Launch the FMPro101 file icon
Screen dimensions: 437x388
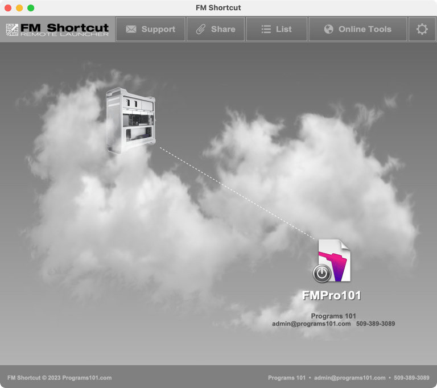tap(332, 261)
